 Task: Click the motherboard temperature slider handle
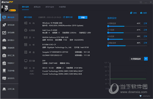108,39
